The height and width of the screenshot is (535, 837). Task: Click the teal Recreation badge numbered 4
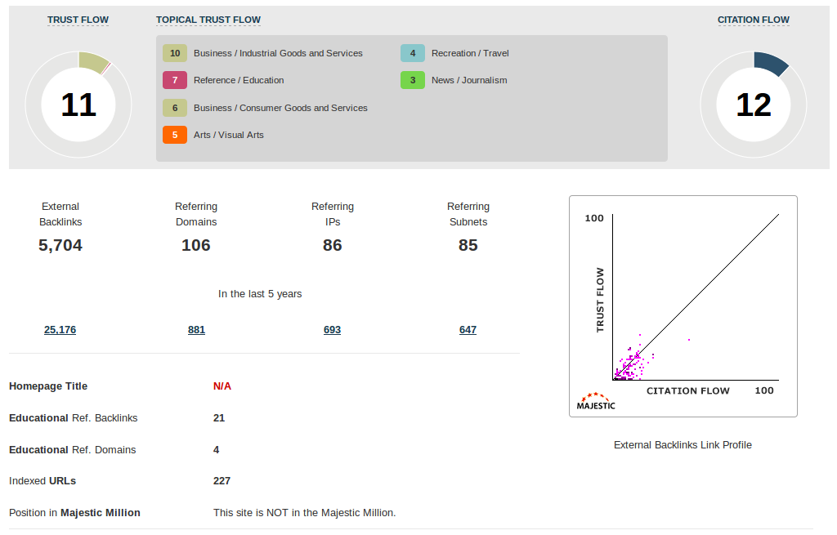tap(413, 53)
